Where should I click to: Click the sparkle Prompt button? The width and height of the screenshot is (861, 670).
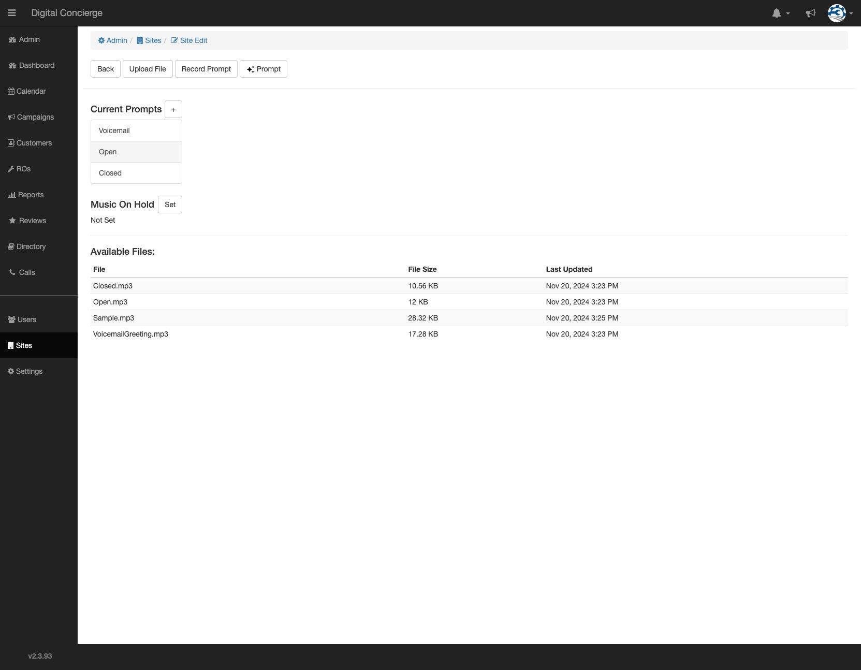(264, 69)
